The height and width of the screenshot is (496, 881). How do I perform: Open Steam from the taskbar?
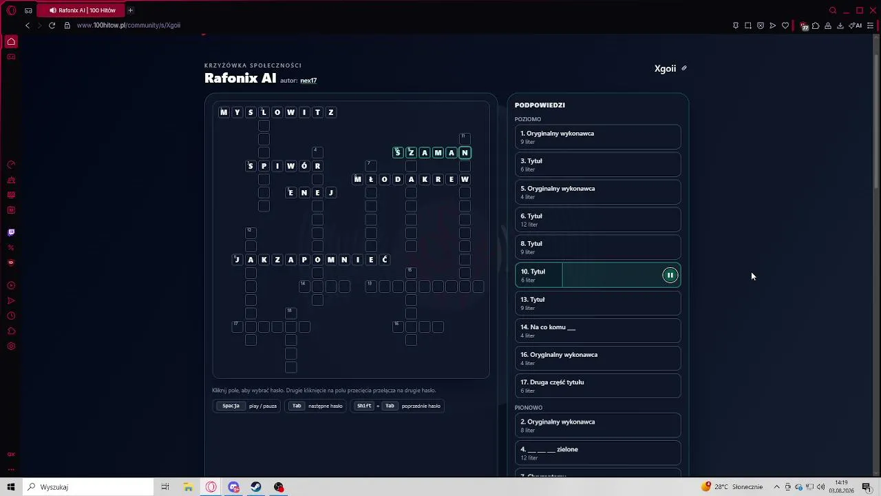[256, 487]
